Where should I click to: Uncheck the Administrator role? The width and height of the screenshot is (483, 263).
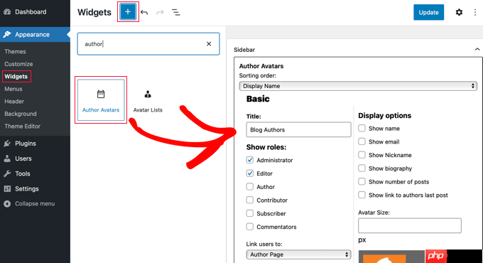[x=250, y=160]
